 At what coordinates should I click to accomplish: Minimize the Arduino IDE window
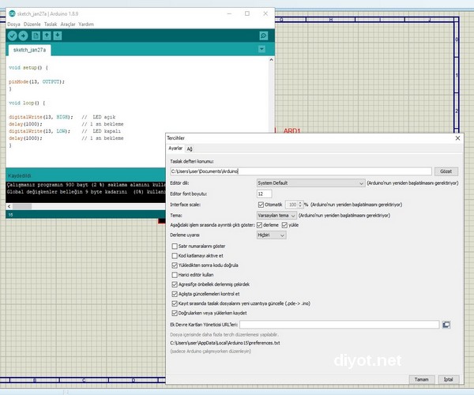pyautogui.click(x=229, y=13)
